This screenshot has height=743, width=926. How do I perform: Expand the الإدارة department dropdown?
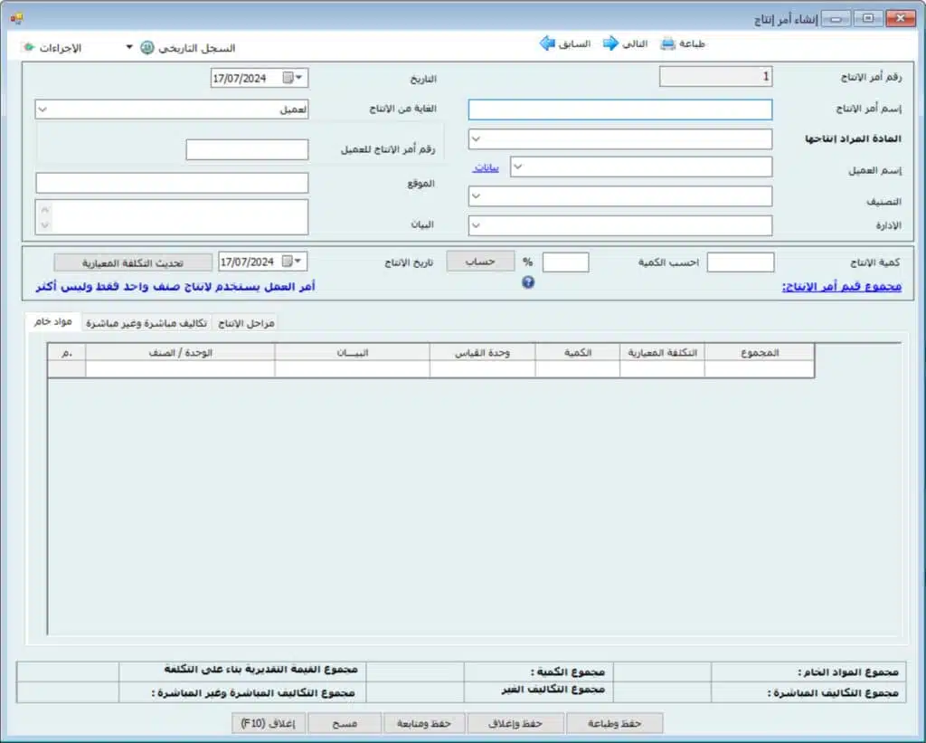click(477, 225)
